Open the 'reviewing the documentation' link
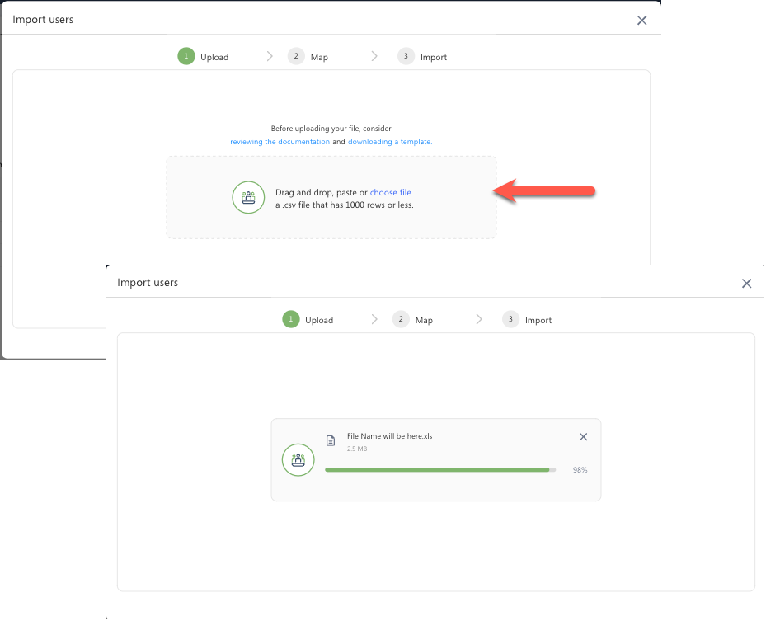The height and width of the screenshot is (630, 766). click(x=280, y=142)
